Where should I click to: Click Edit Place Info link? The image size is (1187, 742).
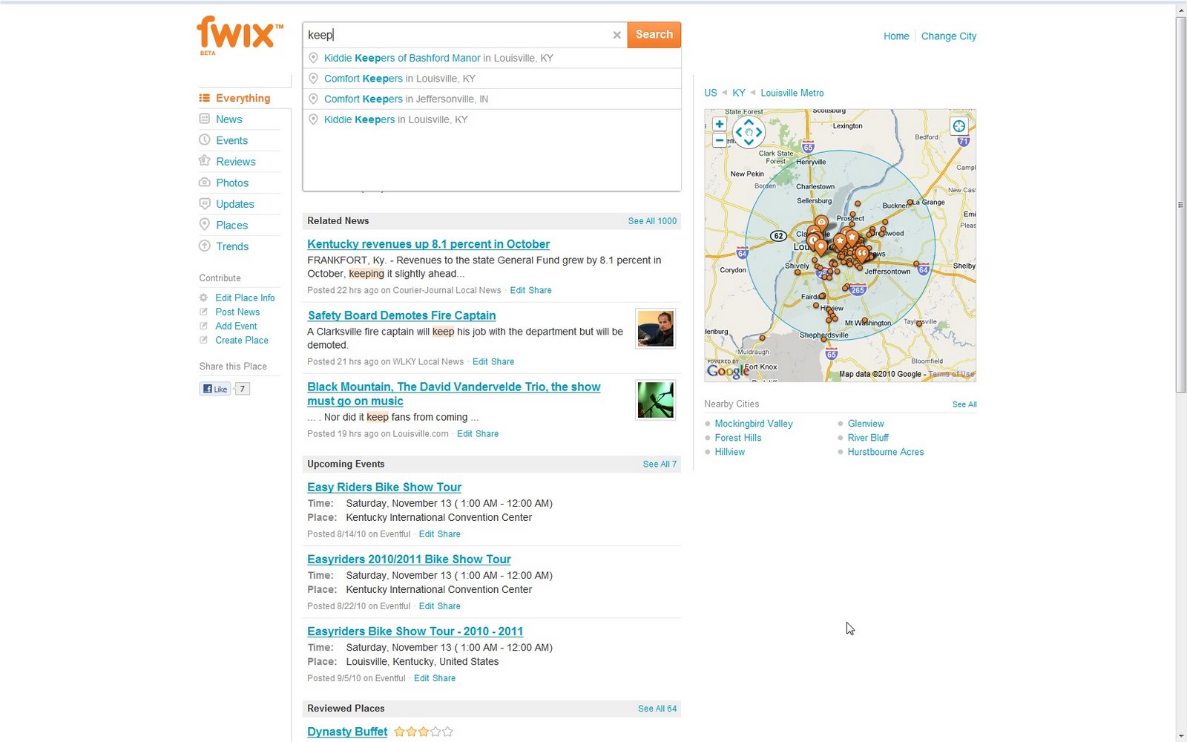tap(245, 298)
